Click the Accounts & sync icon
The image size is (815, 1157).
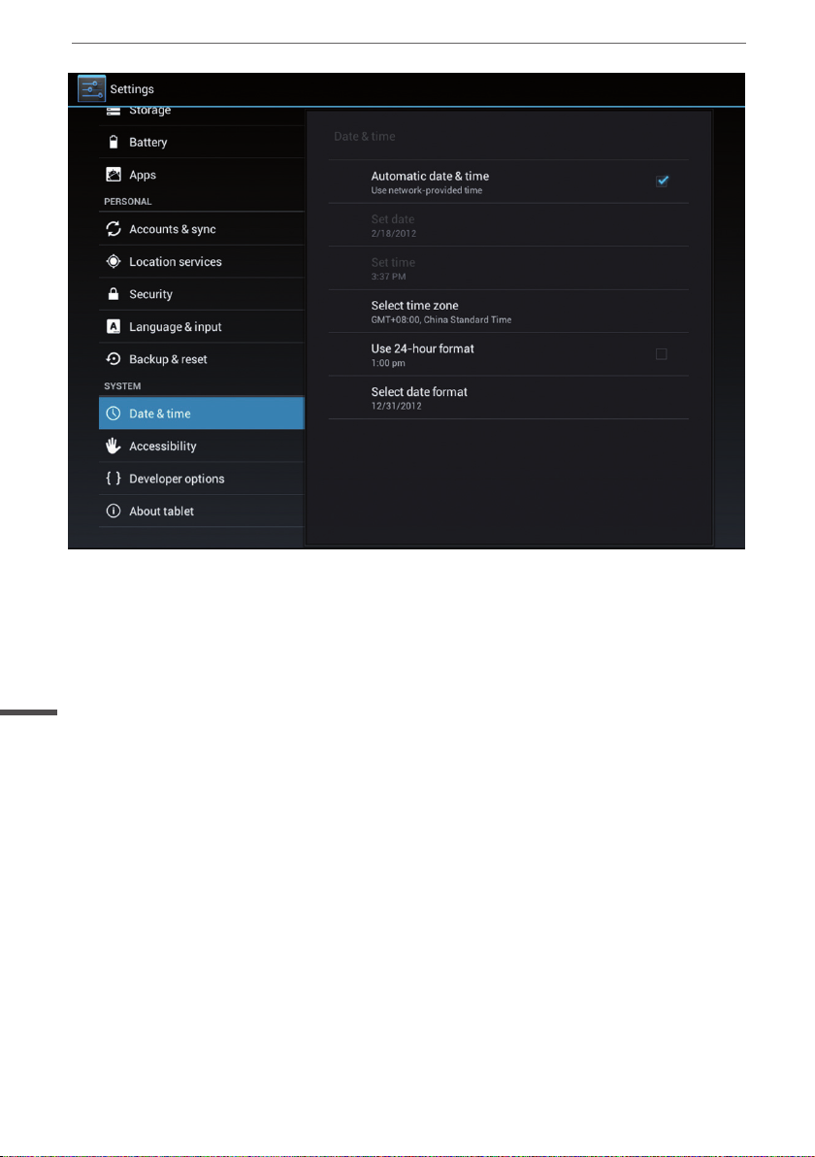[113, 229]
